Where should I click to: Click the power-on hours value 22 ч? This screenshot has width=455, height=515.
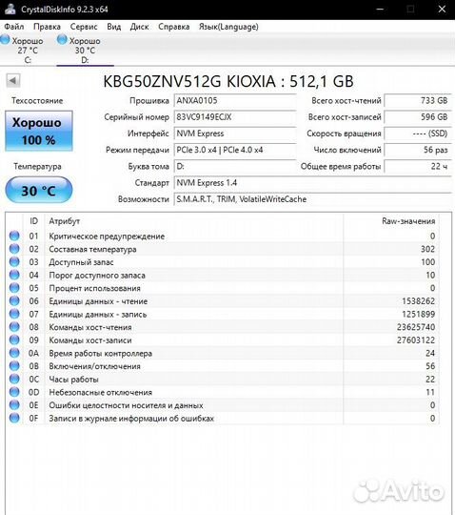(418, 166)
